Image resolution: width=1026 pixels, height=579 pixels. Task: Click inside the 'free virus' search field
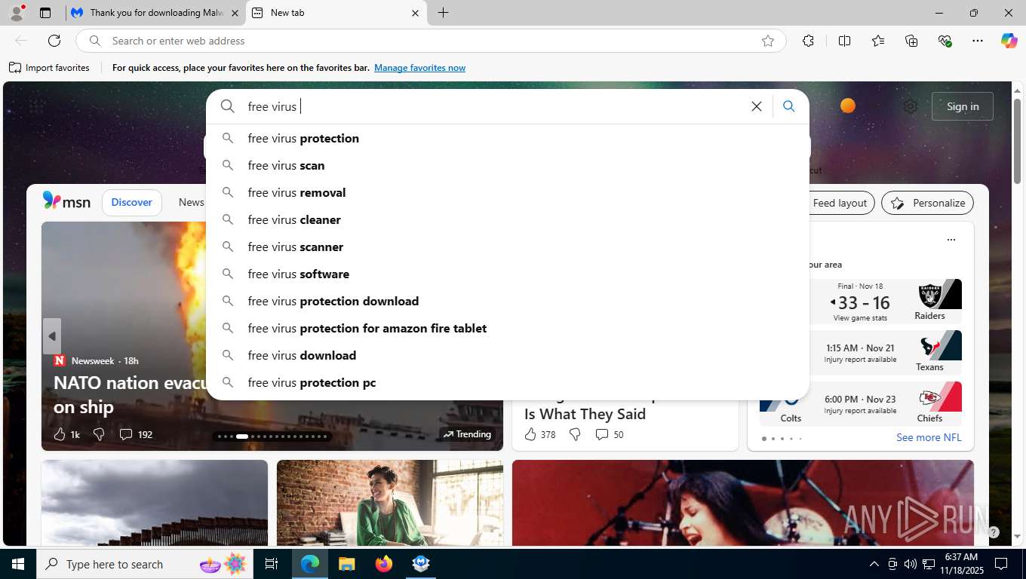pos(490,106)
